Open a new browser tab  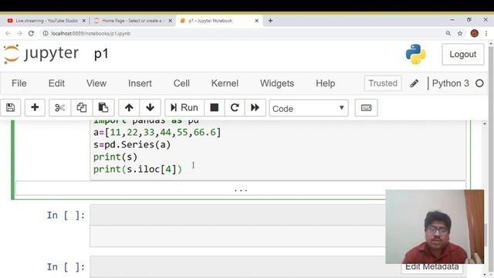pyautogui.click(x=270, y=21)
